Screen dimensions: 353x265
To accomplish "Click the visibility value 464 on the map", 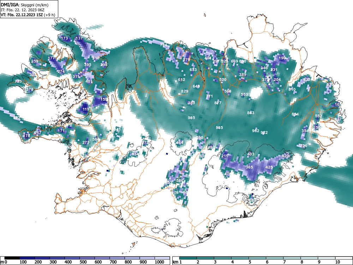I will pyautogui.click(x=180, y=142).
